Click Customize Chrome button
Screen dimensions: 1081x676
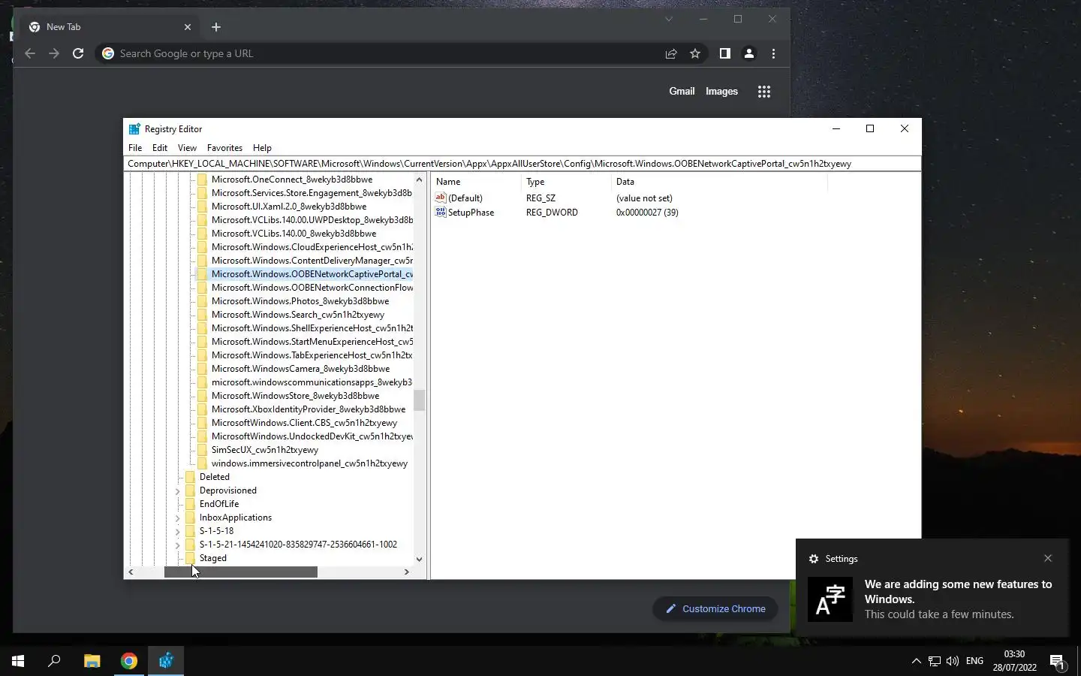click(x=715, y=609)
